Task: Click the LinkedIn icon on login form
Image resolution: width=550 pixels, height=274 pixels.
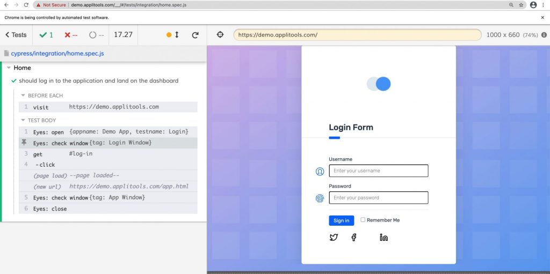Action: [383, 238]
